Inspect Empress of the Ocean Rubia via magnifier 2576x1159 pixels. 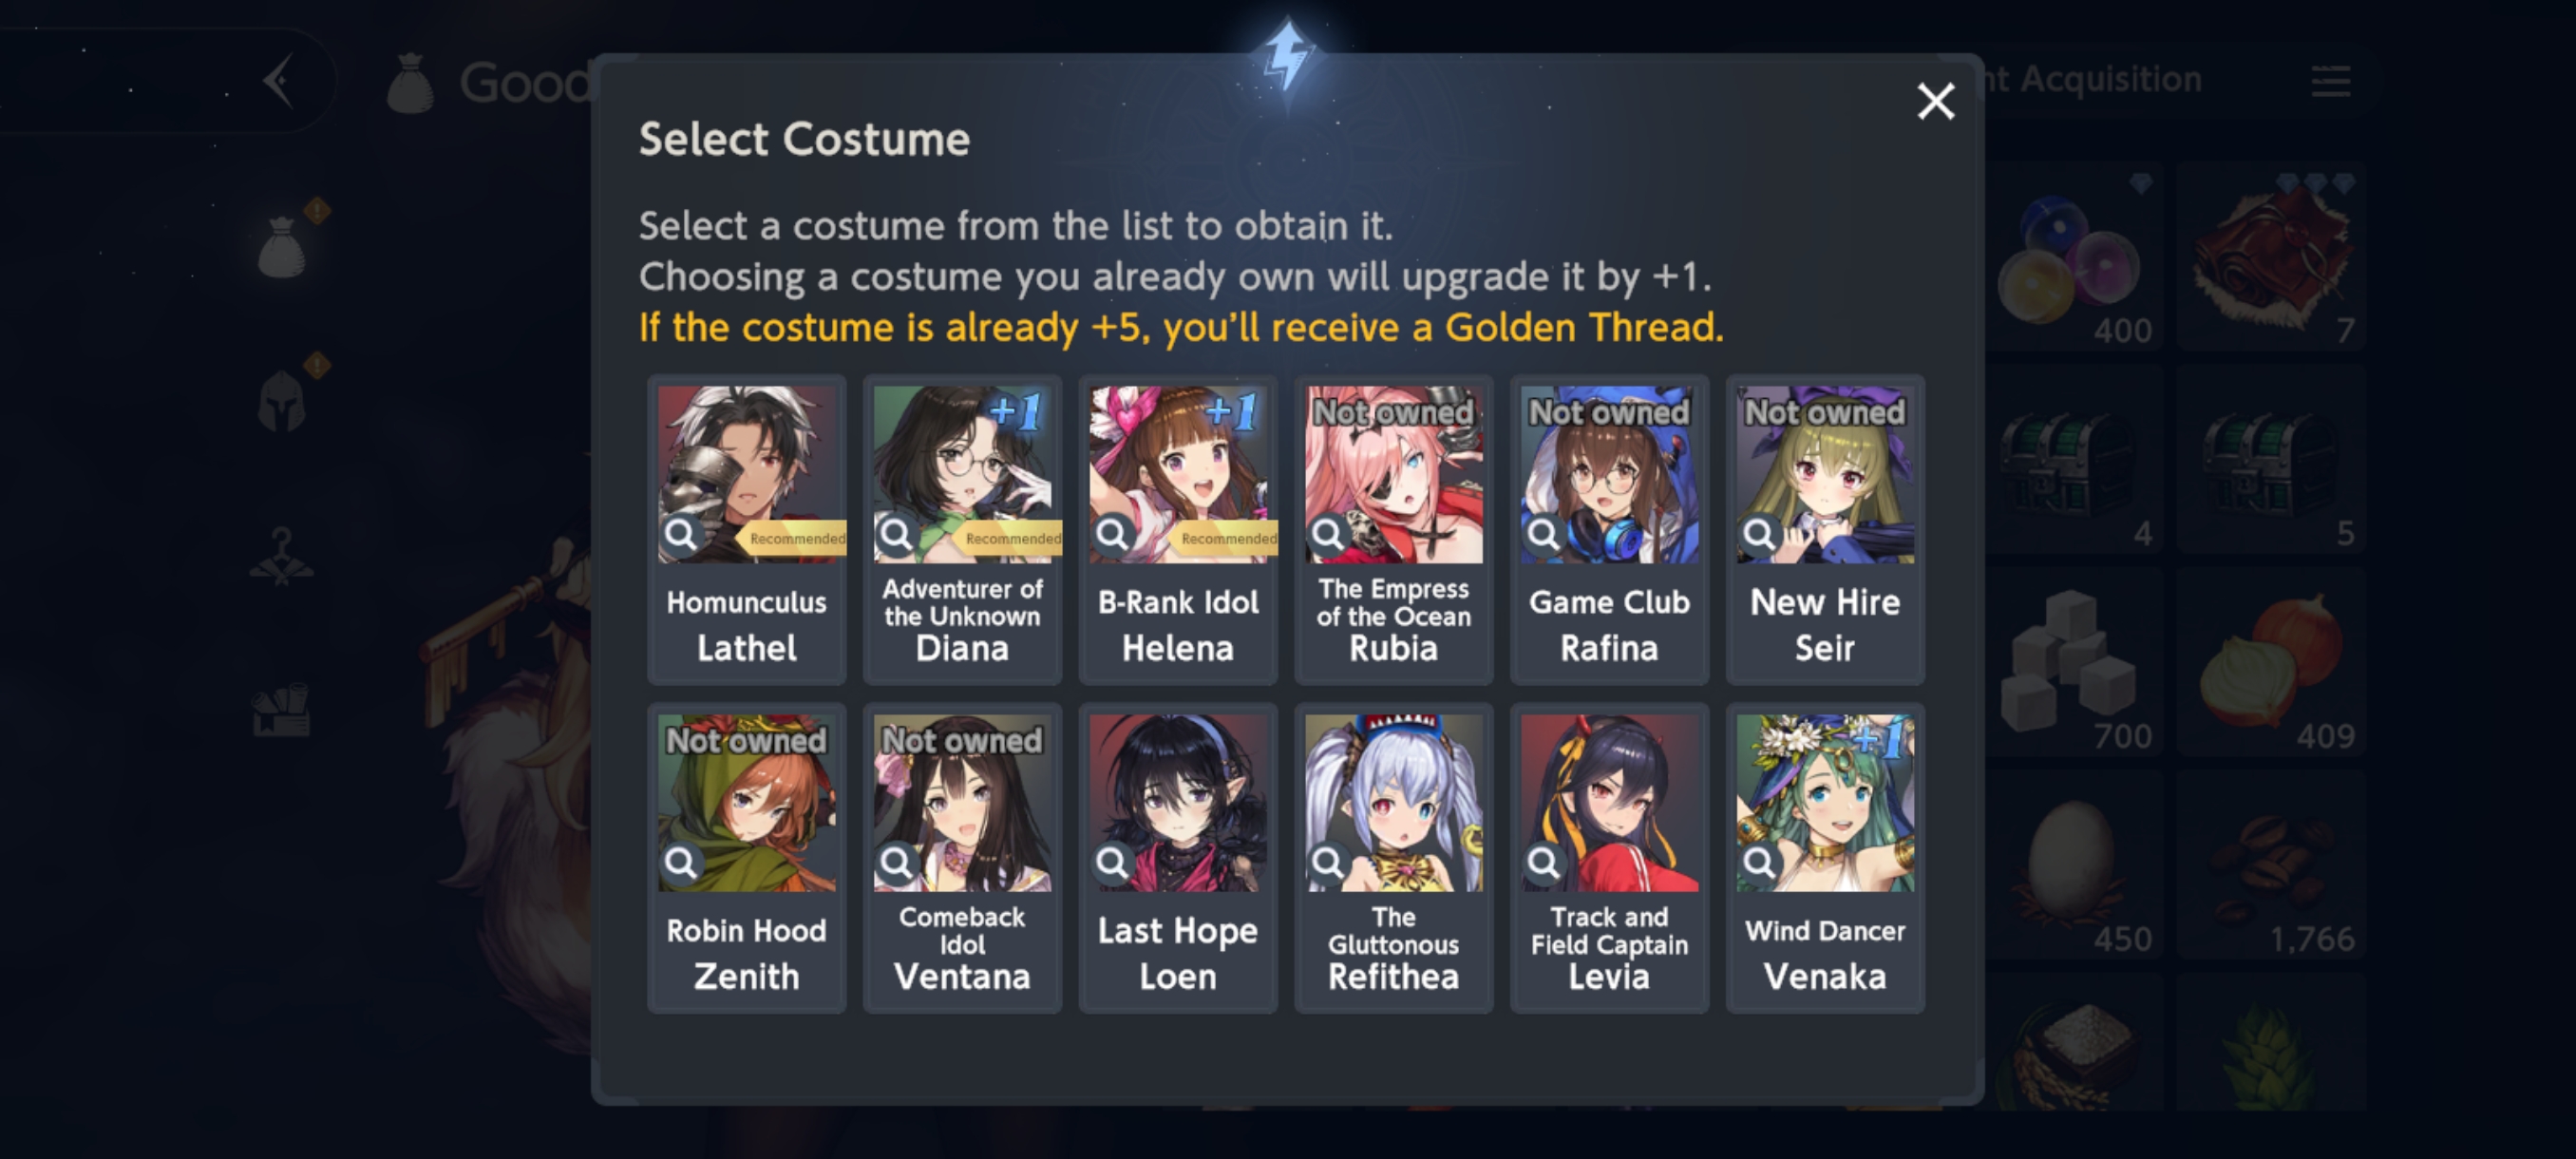click(1328, 535)
